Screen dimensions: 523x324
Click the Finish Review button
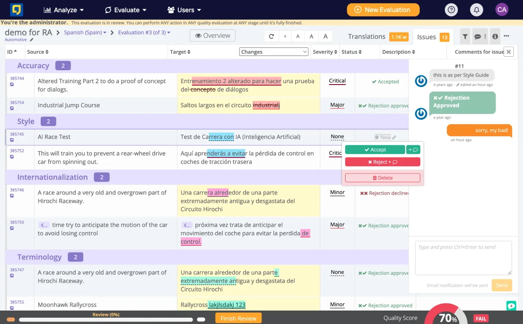pos(238,318)
